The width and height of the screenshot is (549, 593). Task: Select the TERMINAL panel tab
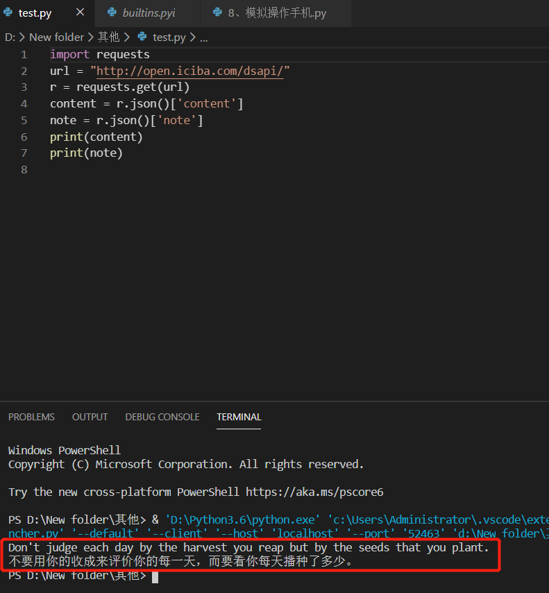pyautogui.click(x=239, y=417)
